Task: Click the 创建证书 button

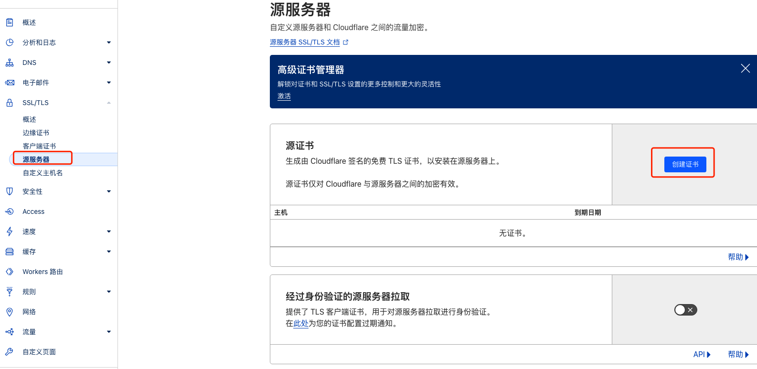Action: (x=685, y=164)
